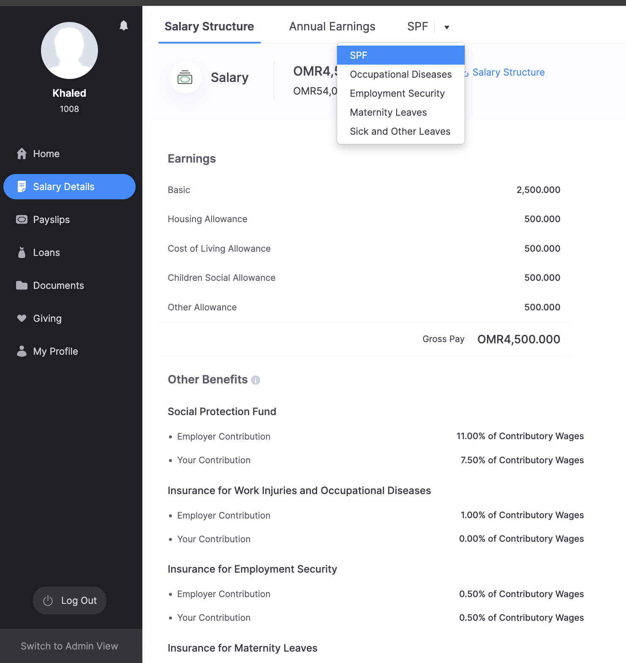The width and height of the screenshot is (626, 663).
Task: Click the My Profile person icon
Action: (x=22, y=351)
